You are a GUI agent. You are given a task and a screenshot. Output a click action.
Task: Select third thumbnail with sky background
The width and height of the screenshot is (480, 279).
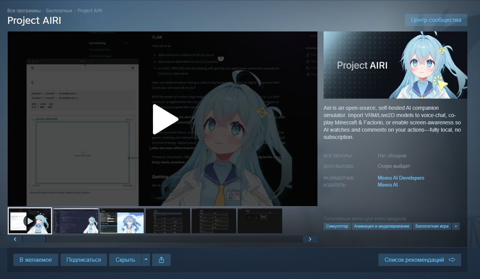[x=122, y=221]
